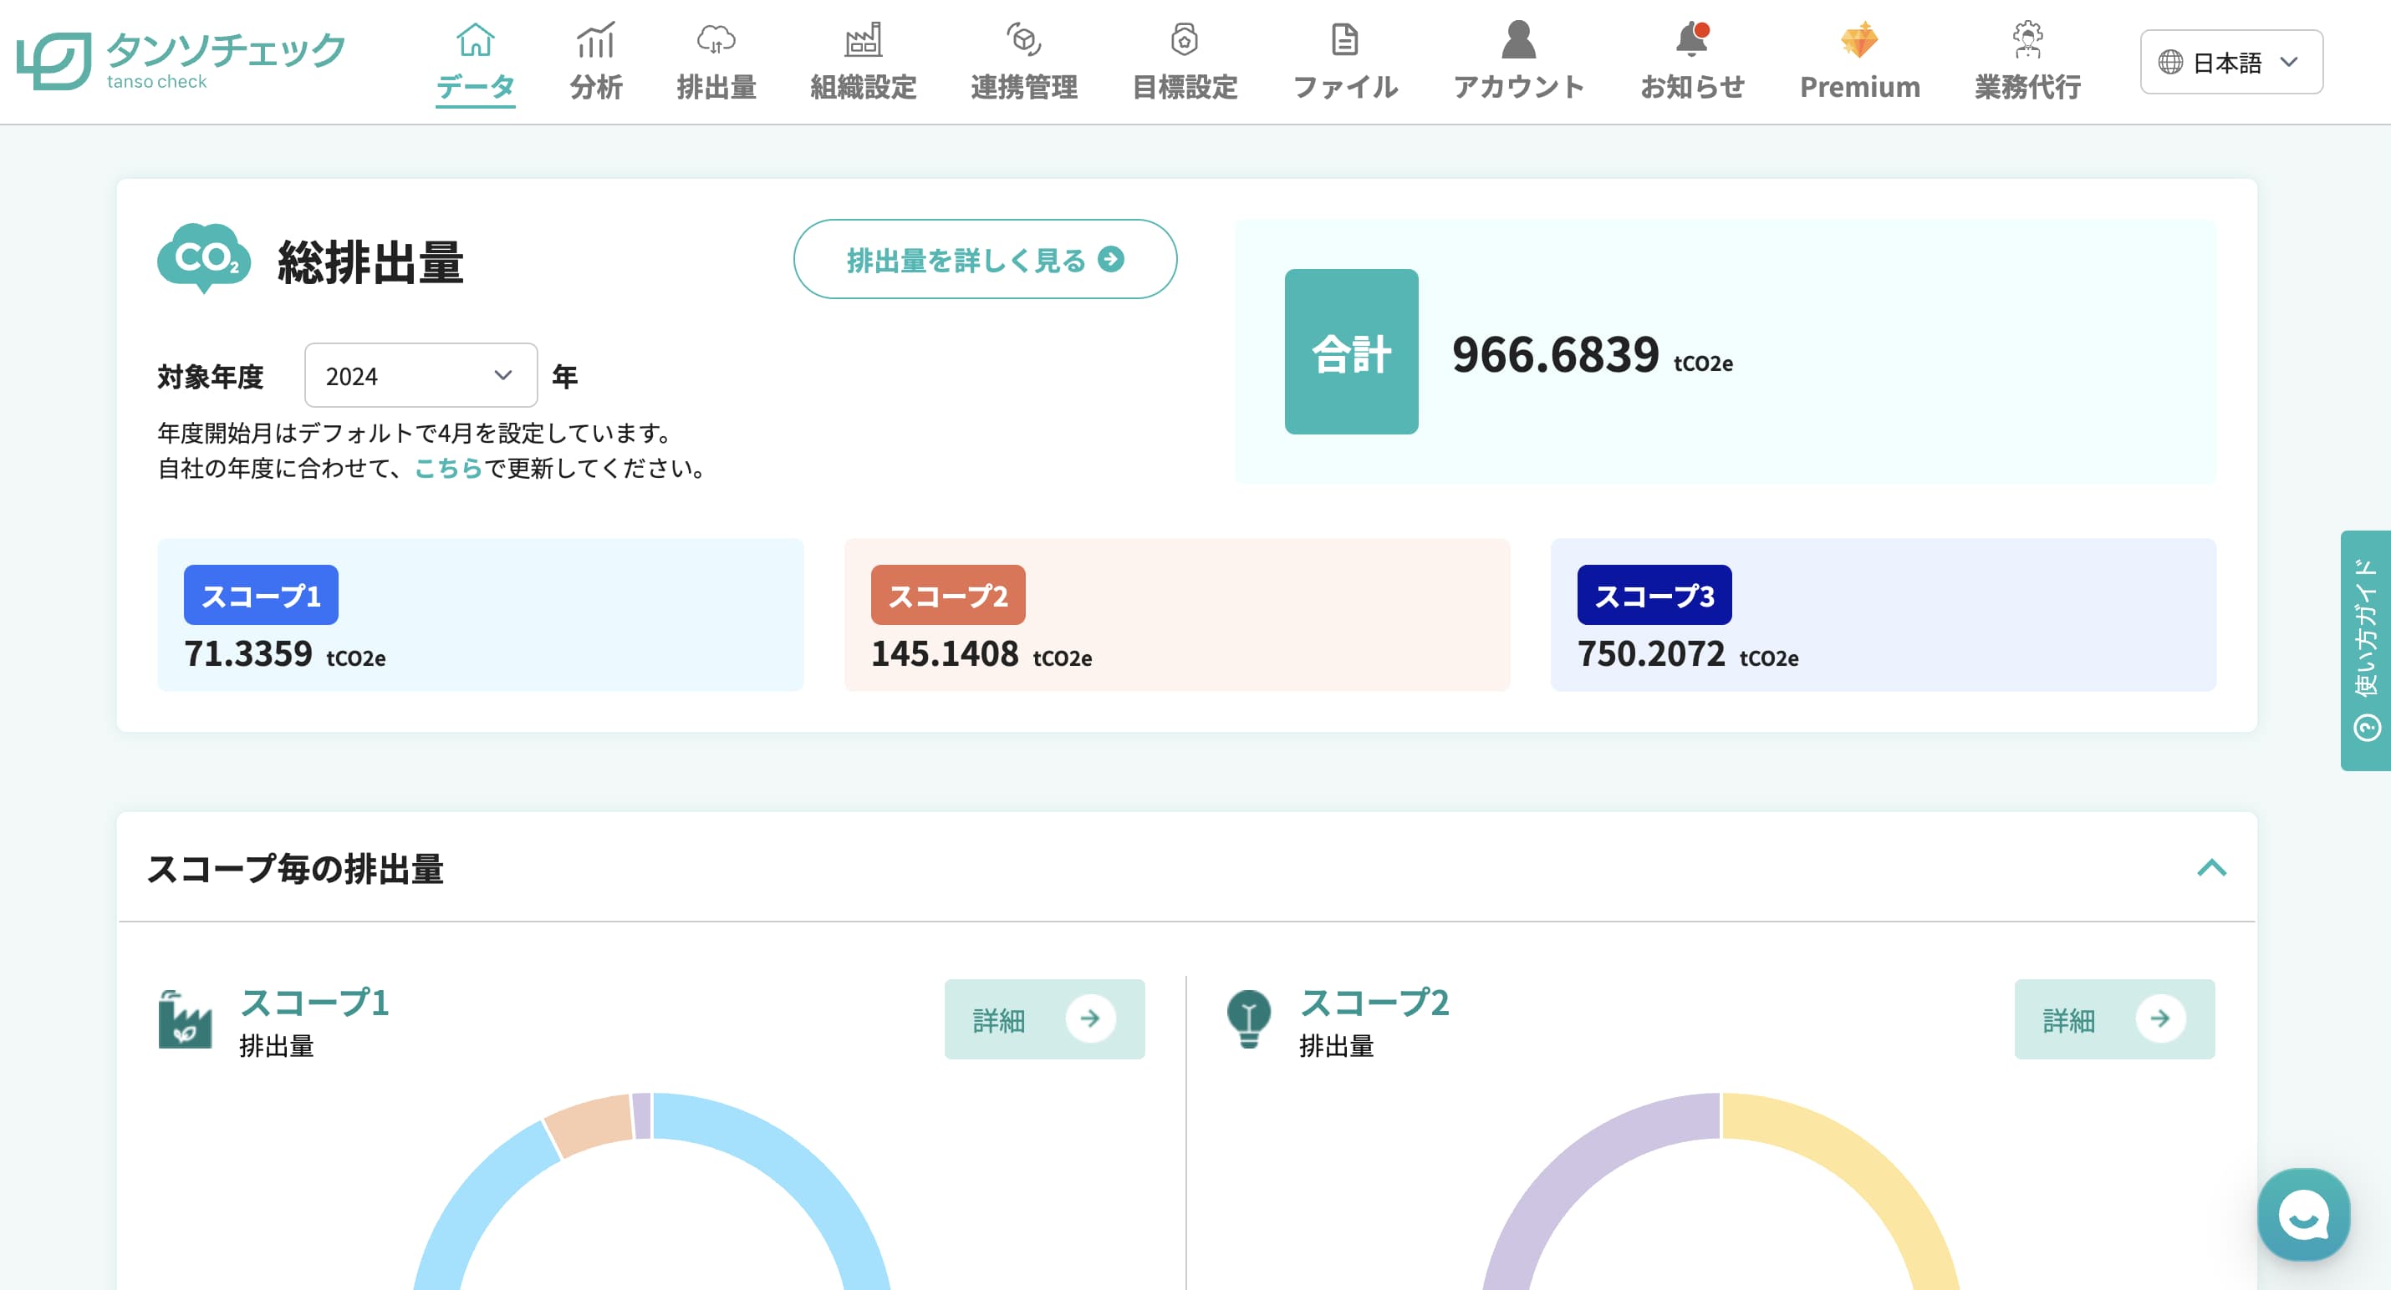
Task: Go to the 連携管理 menu label
Action: [x=1024, y=86]
